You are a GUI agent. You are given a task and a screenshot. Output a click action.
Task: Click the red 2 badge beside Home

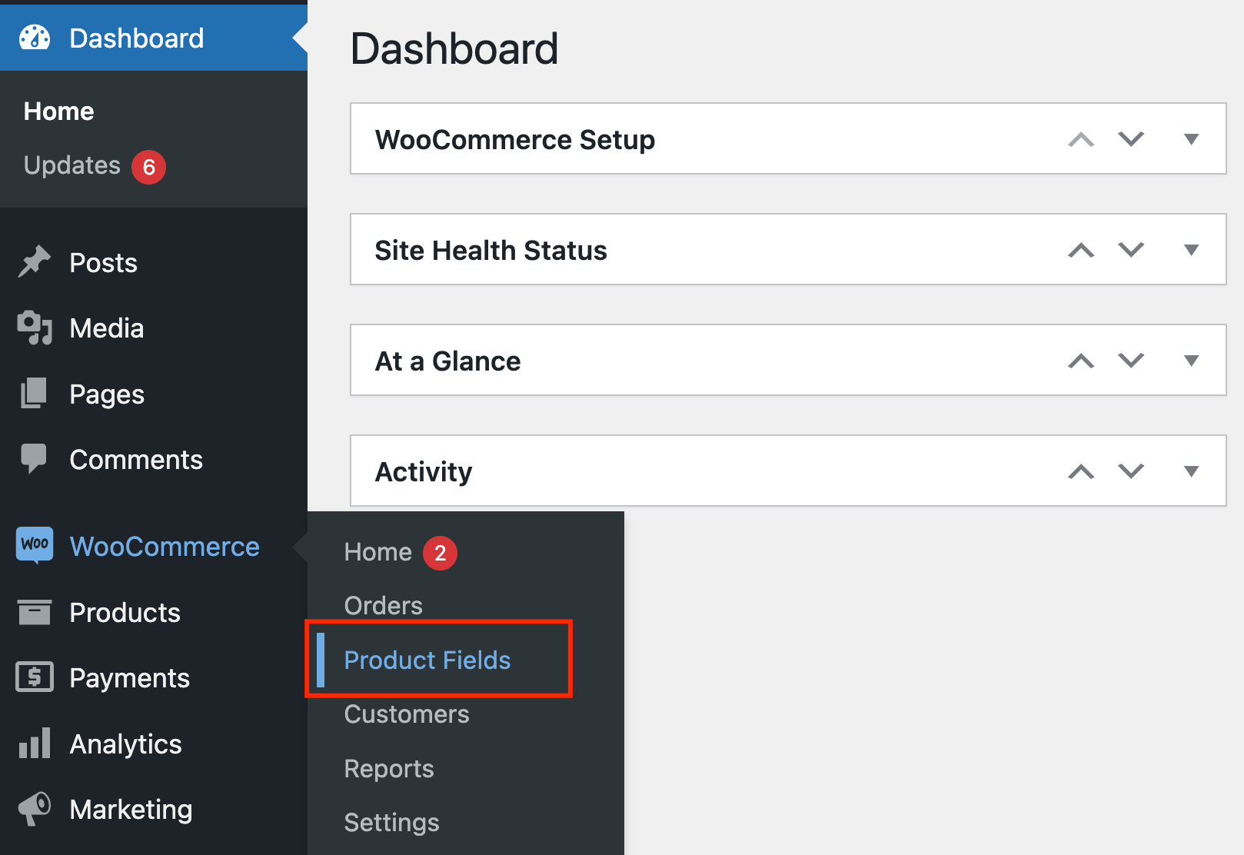tap(440, 553)
